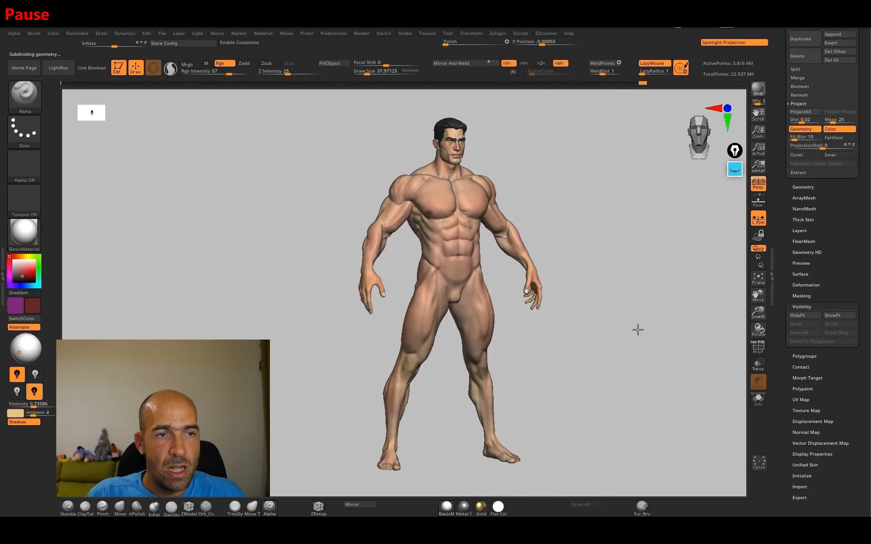Click the HidePt button
Screen dimensions: 871x544
(805, 315)
